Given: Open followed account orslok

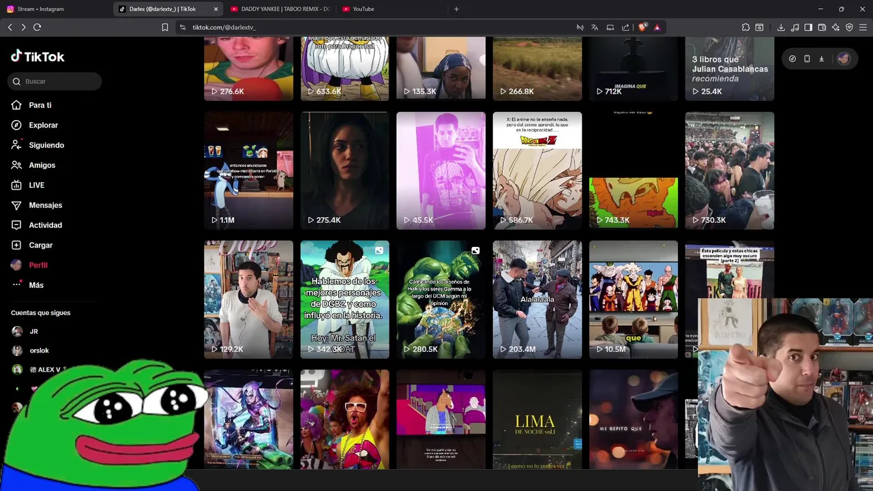Looking at the screenshot, I should click(39, 351).
